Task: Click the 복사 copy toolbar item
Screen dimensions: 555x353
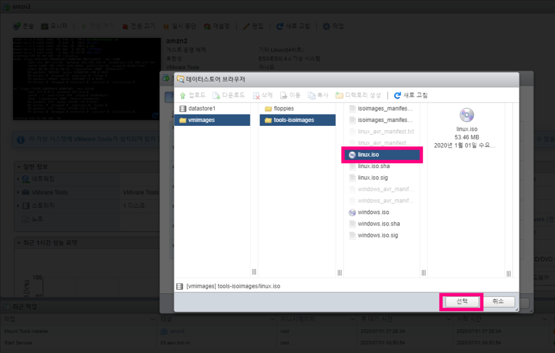Action: [x=318, y=95]
